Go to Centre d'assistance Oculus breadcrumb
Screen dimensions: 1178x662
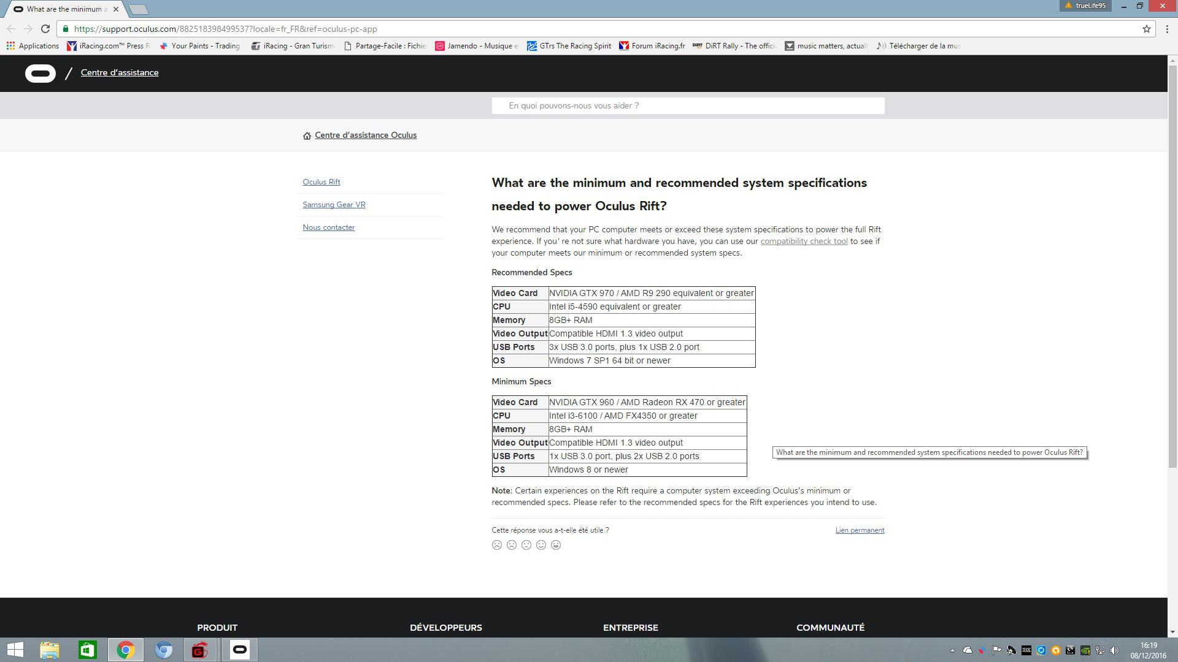tap(366, 135)
